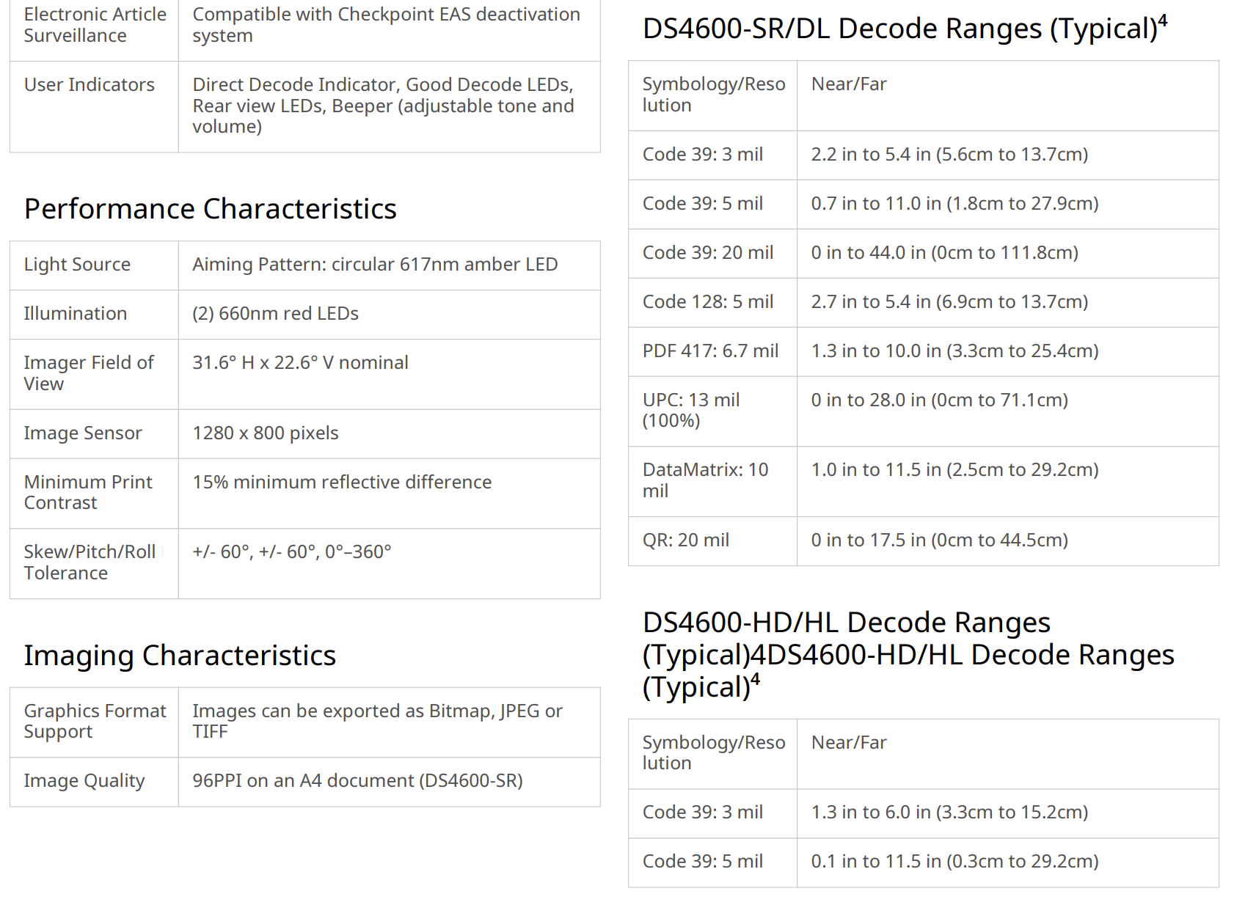Click the Code 39: 20 mil row label
Image resolution: width=1234 pixels, height=924 pixels.
point(708,253)
